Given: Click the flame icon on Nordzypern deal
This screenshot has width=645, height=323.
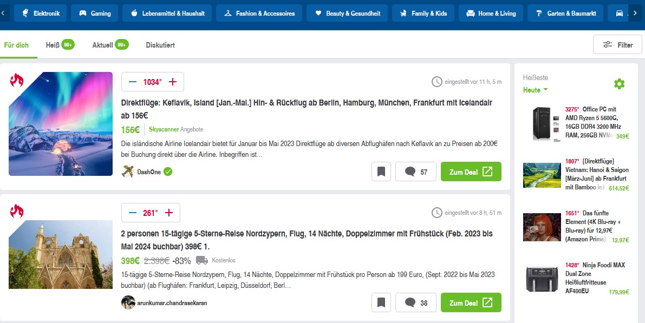Looking at the screenshot, I should pos(17,211).
